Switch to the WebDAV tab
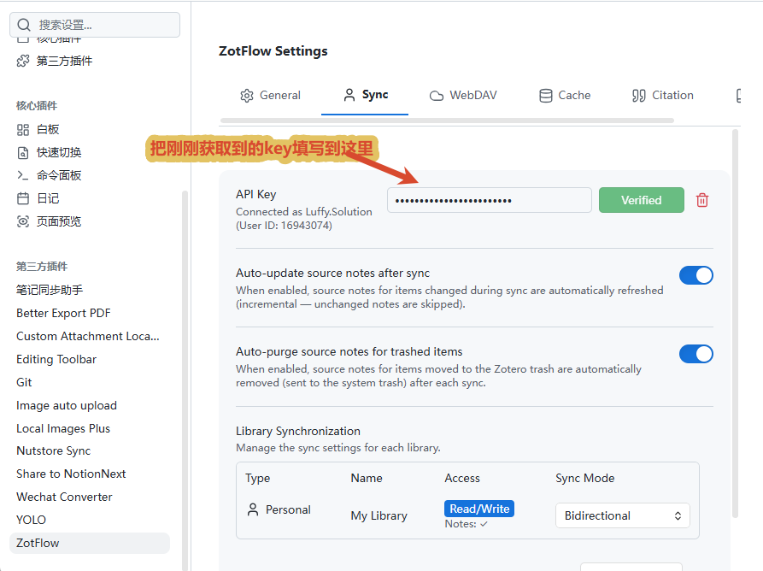 click(463, 96)
